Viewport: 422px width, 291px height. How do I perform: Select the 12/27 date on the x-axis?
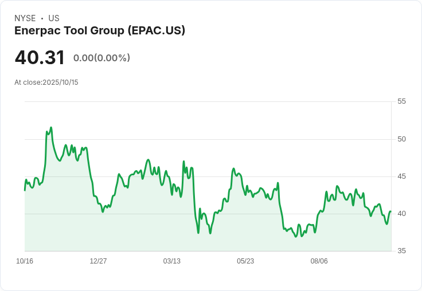[98, 261]
